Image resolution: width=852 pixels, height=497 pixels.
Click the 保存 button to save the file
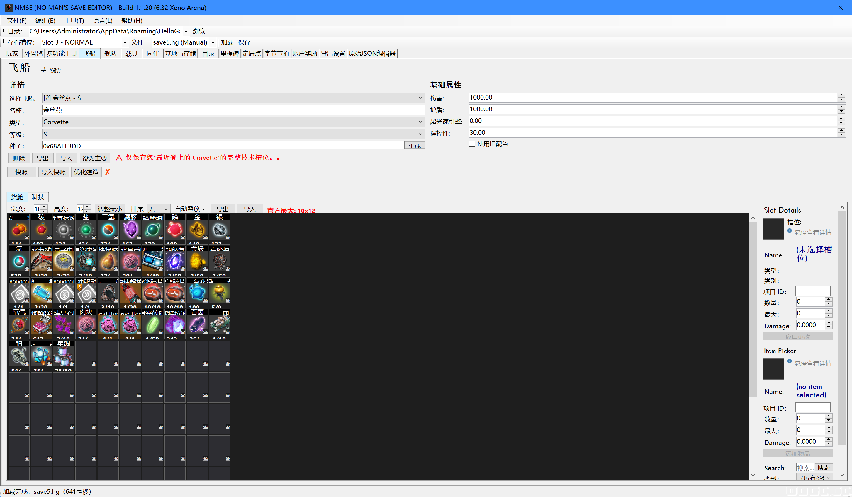245,42
